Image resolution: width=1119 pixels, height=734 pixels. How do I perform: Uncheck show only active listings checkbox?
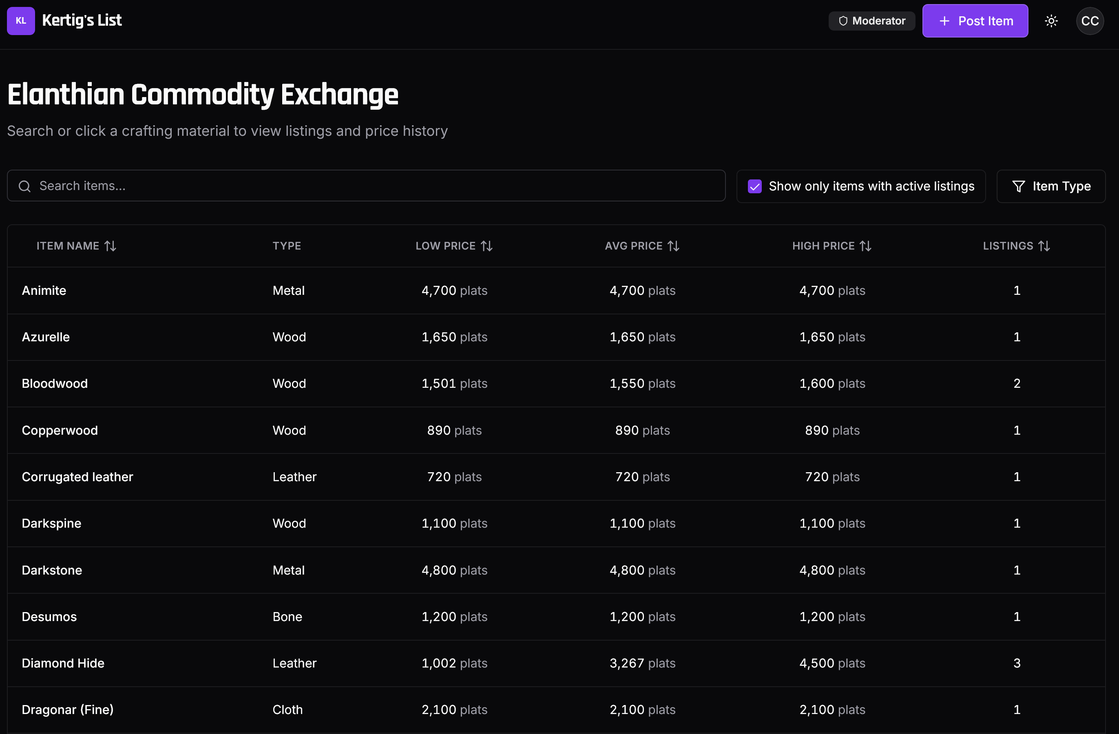(754, 186)
